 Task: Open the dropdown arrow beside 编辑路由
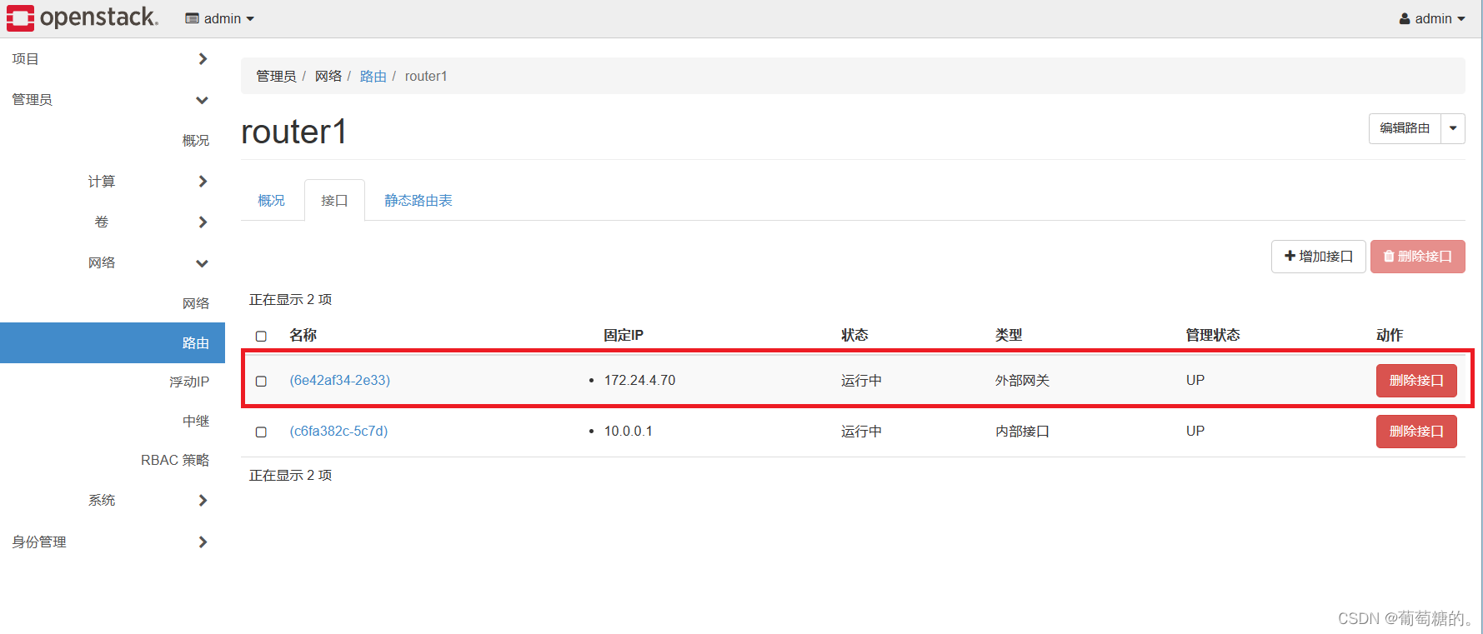(x=1453, y=128)
